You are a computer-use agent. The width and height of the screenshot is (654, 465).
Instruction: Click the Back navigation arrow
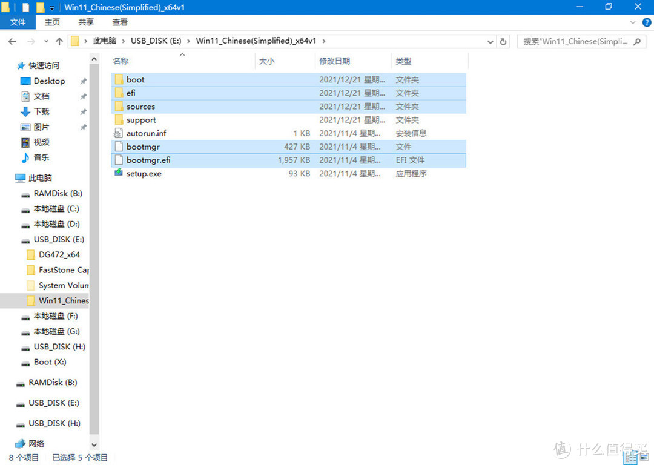point(12,42)
